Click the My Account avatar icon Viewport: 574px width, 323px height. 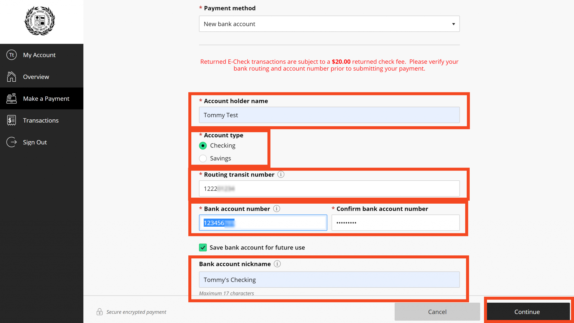pos(11,55)
